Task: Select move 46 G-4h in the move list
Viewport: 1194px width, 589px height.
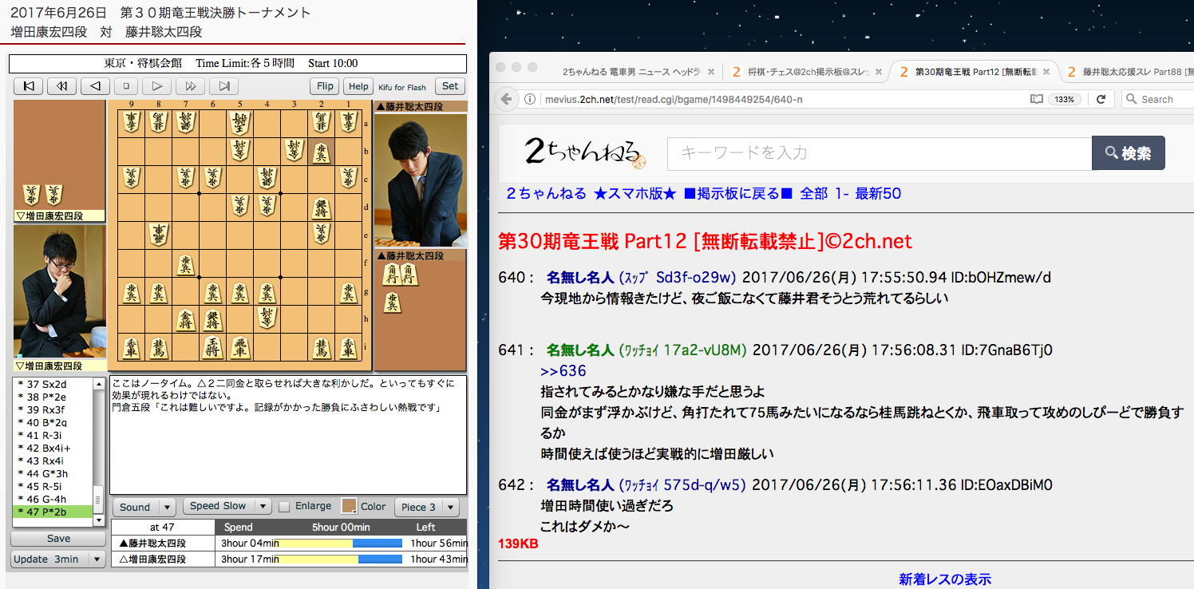Action: coord(53,500)
